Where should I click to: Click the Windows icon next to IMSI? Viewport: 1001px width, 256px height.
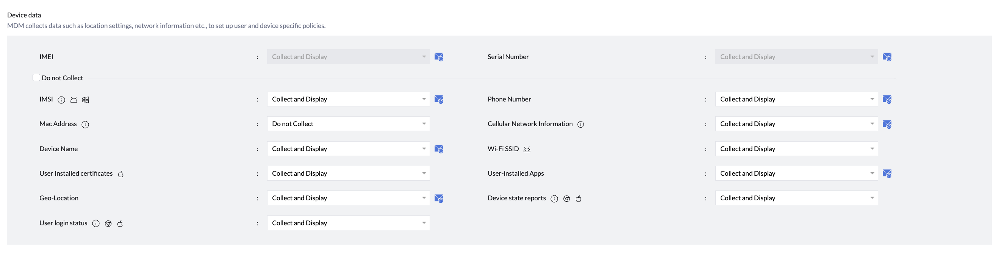86,100
